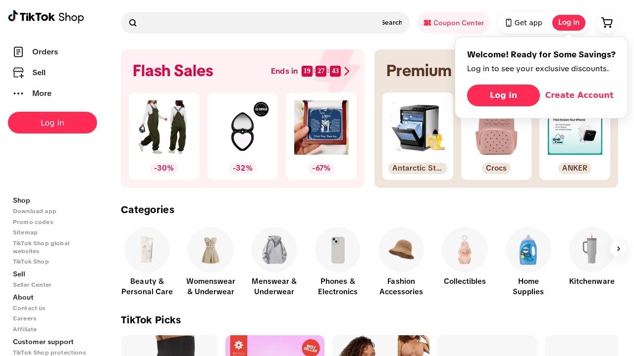Open the overalls -30% flash deal
Screen dimensions: 634x356
(164, 136)
